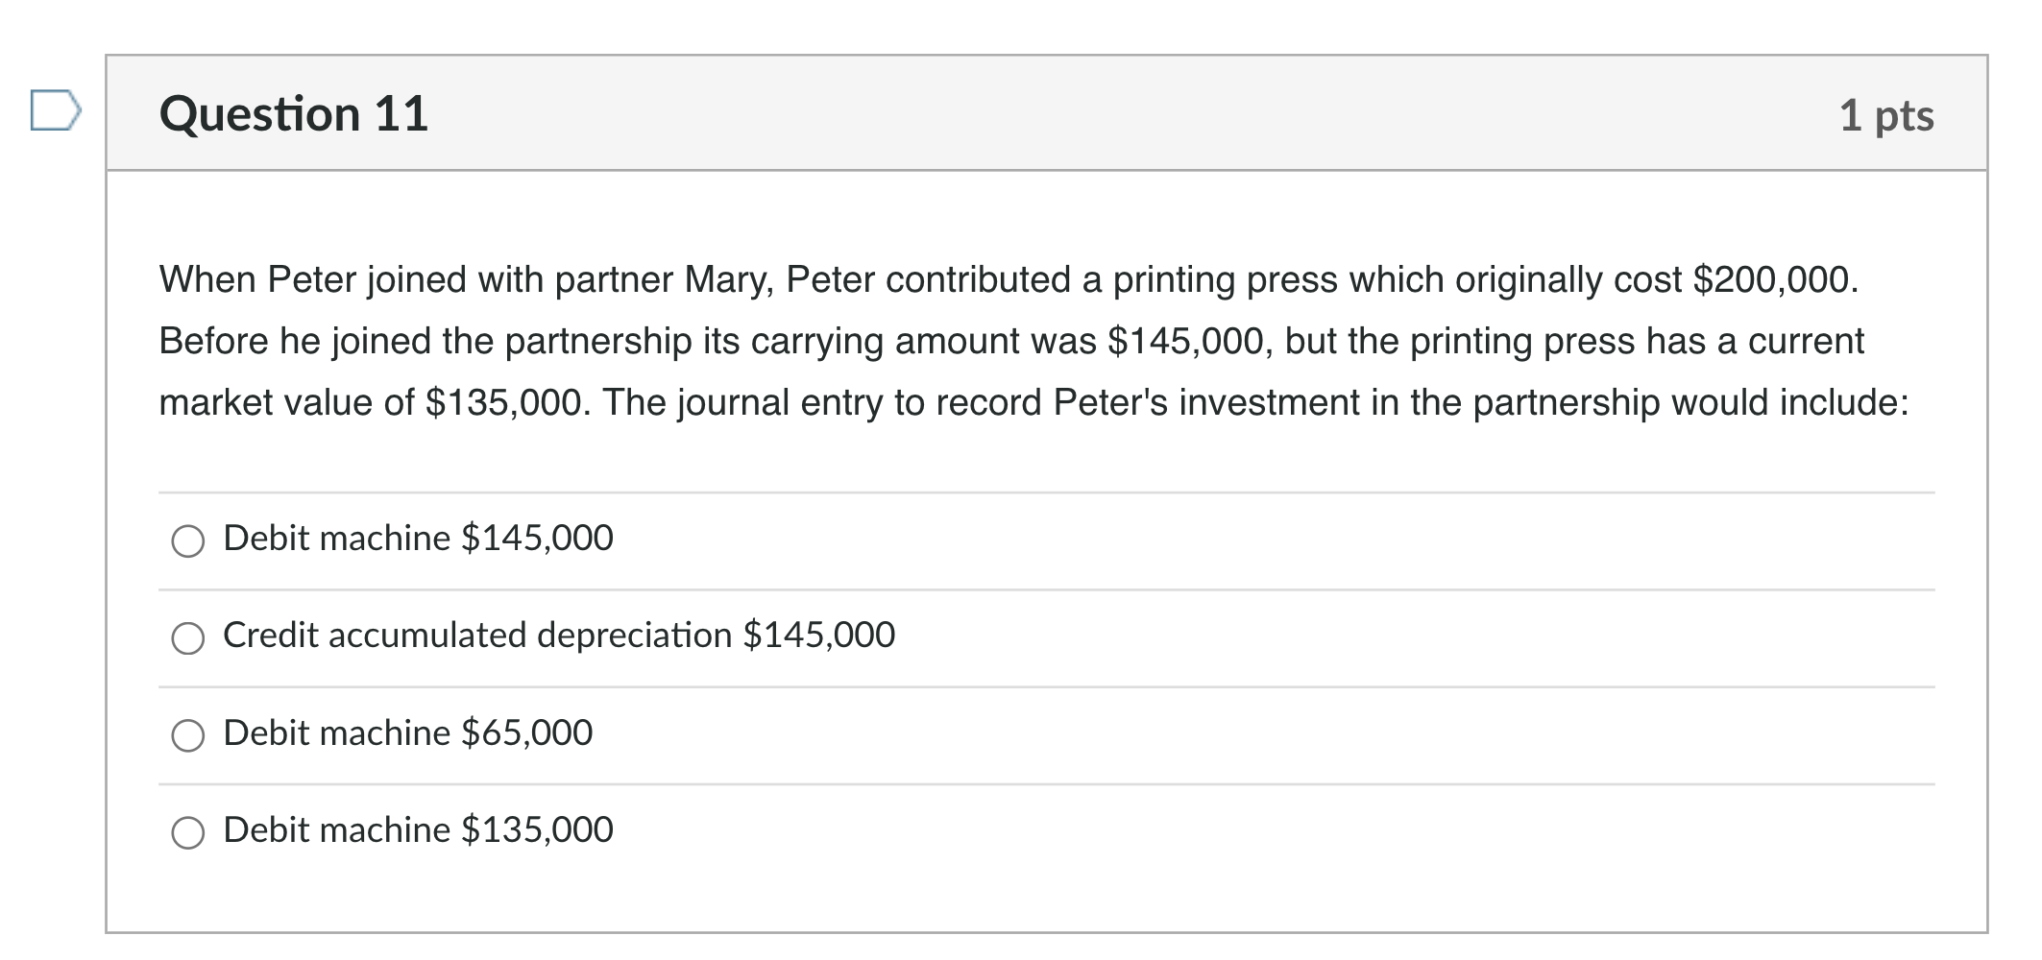Image resolution: width=2042 pixels, height=960 pixels.
Task: Click the "Debit machine $145,000" answer label
Action: (418, 539)
